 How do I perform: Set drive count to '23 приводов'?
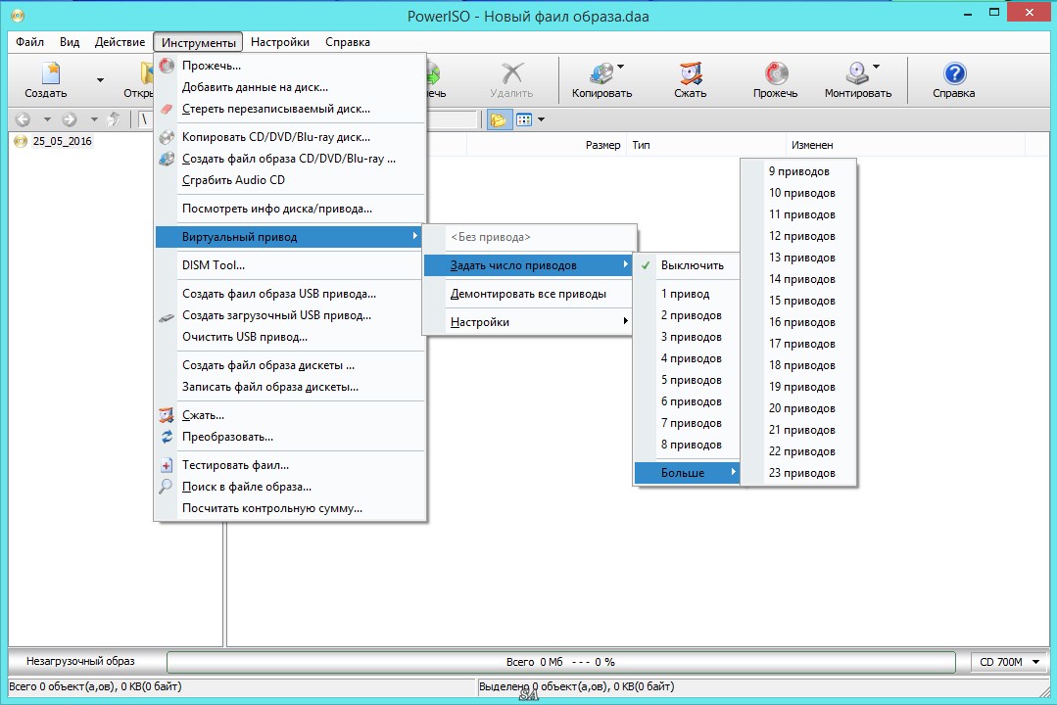[x=798, y=473]
